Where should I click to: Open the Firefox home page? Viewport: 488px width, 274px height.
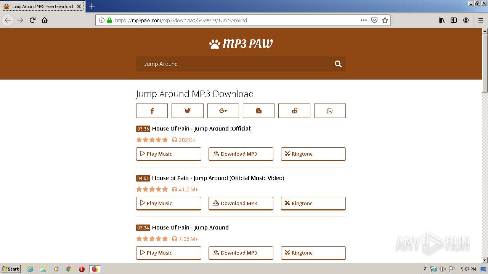[x=45, y=20]
